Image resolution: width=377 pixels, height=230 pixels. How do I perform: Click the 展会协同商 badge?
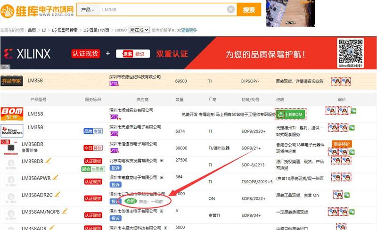click(93, 169)
